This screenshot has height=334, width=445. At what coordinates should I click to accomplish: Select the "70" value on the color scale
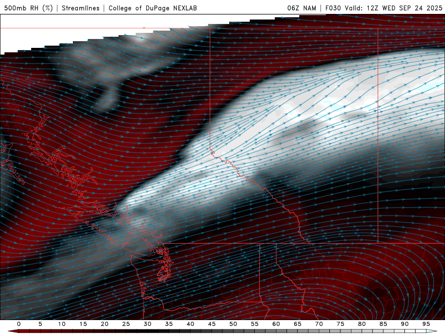click(x=319, y=324)
